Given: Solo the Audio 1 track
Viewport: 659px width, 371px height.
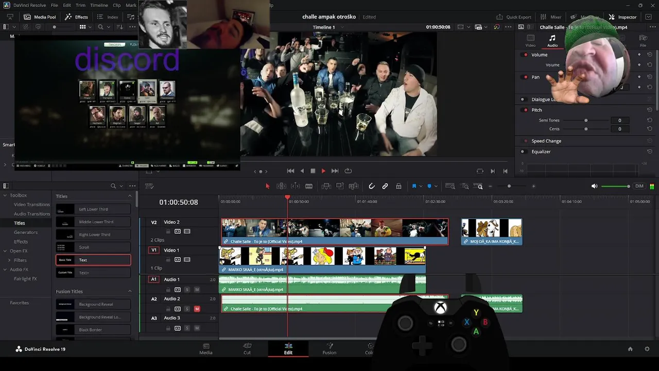Looking at the screenshot, I should tap(187, 290).
